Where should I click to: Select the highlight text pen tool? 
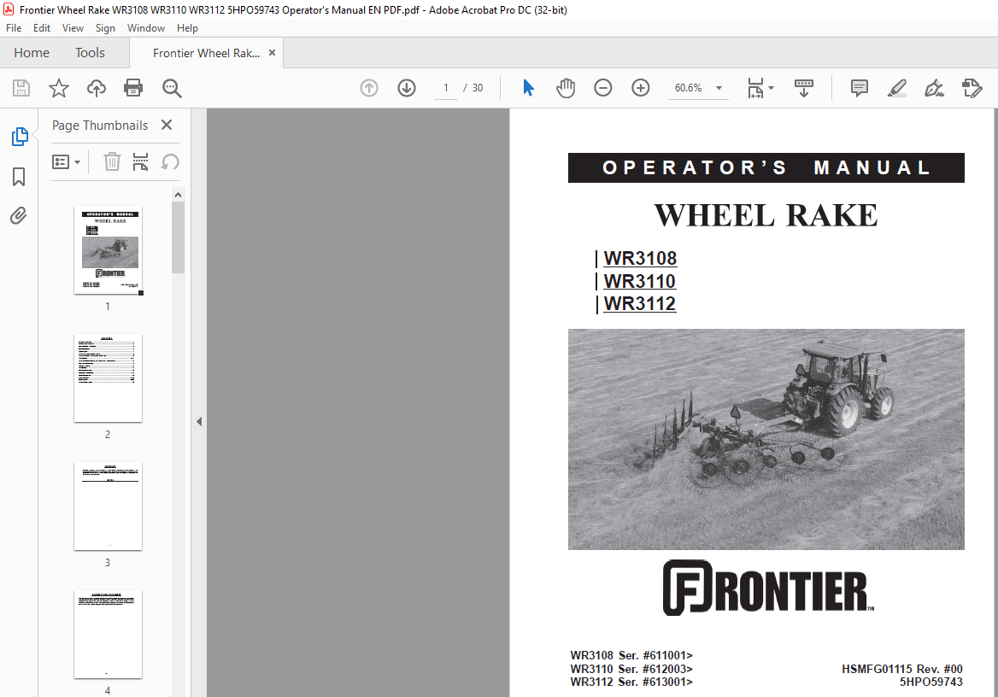(x=897, y=88)
